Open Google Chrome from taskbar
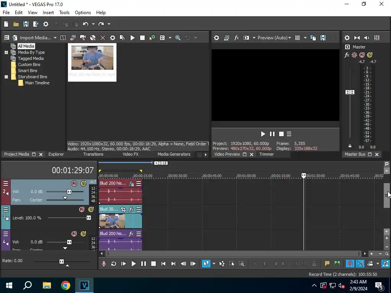Image resolution: width=391 pixels, height=293 pixels. pyautogui.click(x=66, y=285)
